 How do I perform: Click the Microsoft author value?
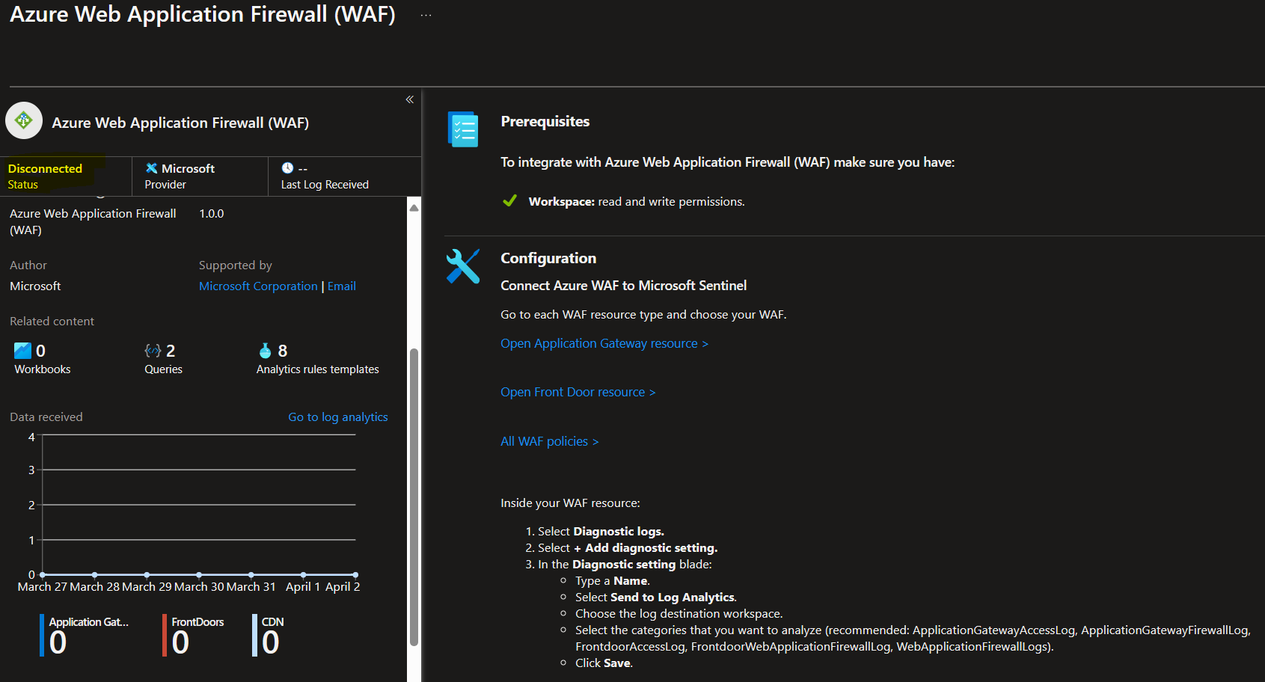[35, 286]
